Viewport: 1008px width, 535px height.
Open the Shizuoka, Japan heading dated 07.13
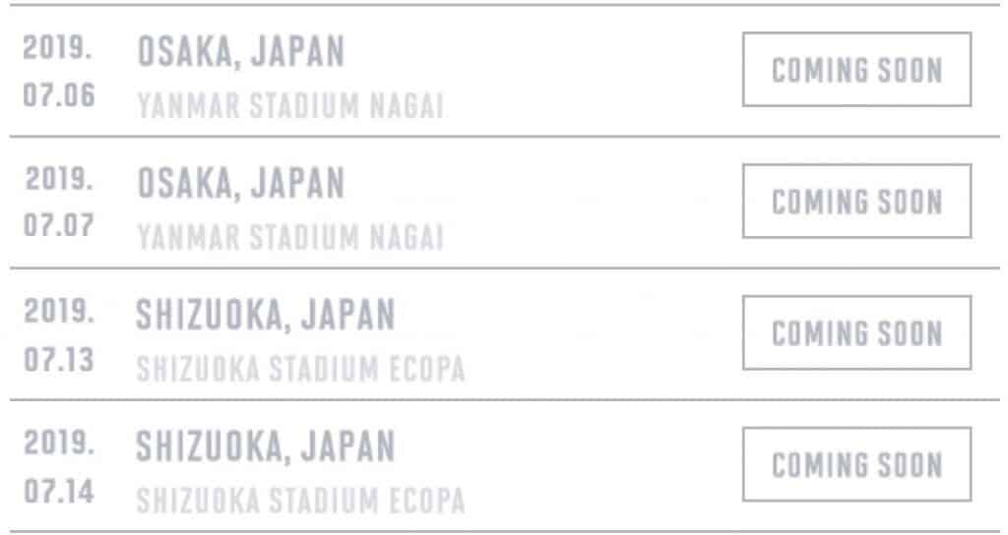[x=265, y=316]
